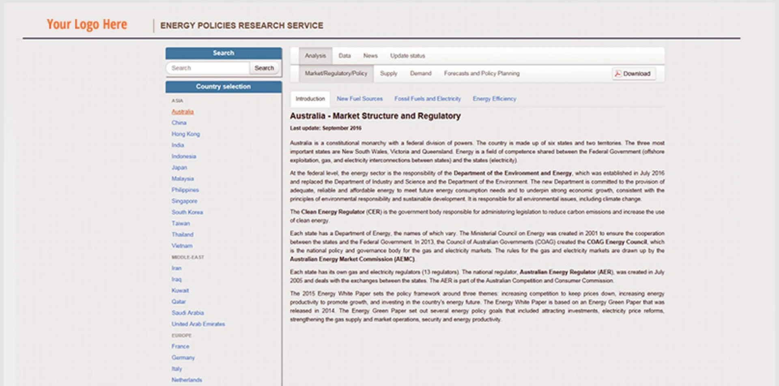Click the Download button
Screen dimensions: 779x386
point(633,73)
